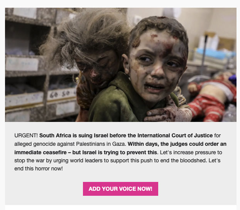The width and height of the screenshot is (240, 210).
Task: Click the phrase 'alleged genocide against Palestinians in Gaza'
Action: point(69,144)
